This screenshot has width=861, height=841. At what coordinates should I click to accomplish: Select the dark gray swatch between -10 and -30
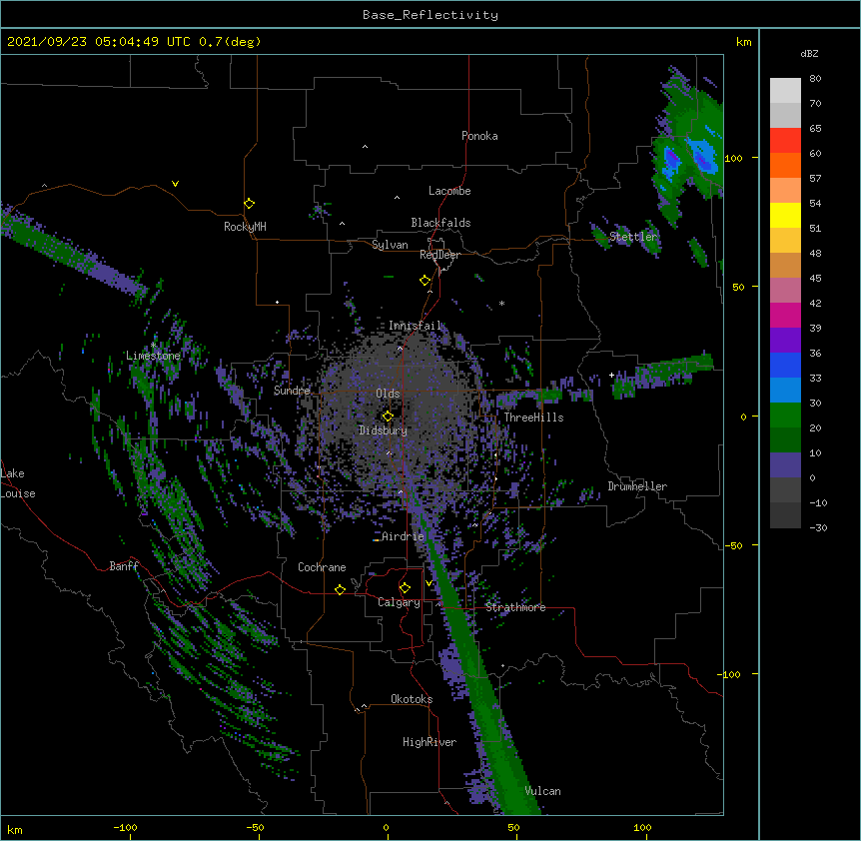pos(785,515)
